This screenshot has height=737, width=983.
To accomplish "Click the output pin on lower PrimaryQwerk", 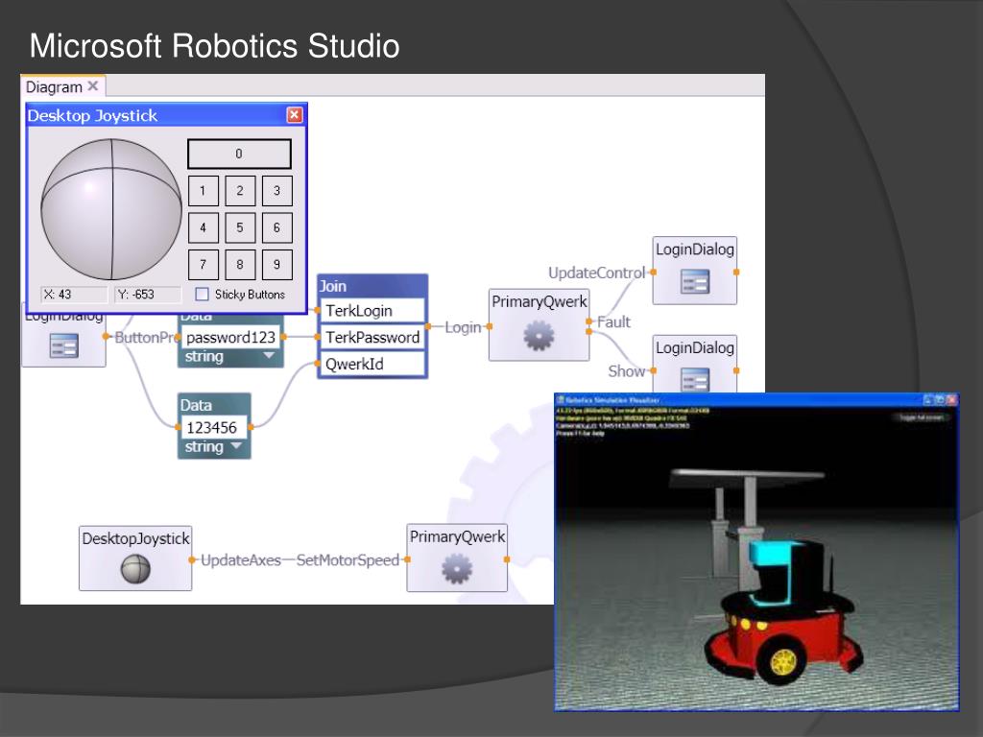I will (x=507, y=559).
